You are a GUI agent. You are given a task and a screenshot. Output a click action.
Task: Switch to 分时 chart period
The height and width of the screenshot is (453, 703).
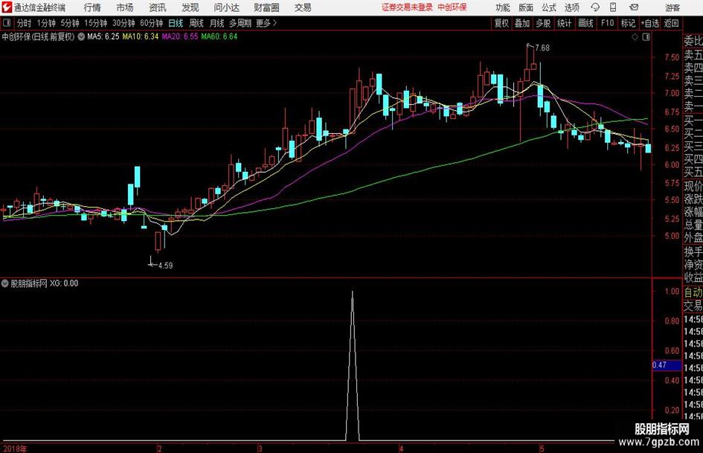pyautogui.click(x=24, y=23)
